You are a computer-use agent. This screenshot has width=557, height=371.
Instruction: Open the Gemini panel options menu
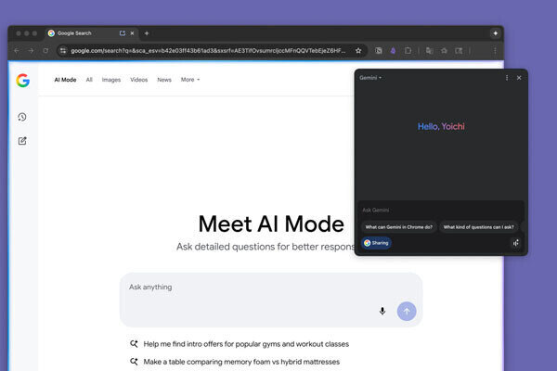click(x=507, y=78)
